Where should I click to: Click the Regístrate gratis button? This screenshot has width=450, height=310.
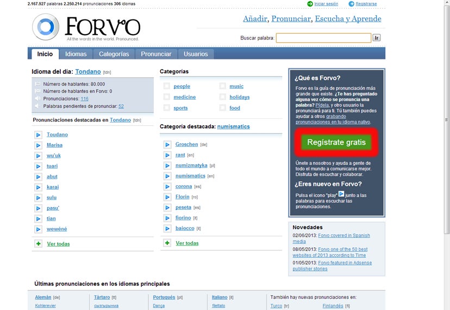[336, 142]
